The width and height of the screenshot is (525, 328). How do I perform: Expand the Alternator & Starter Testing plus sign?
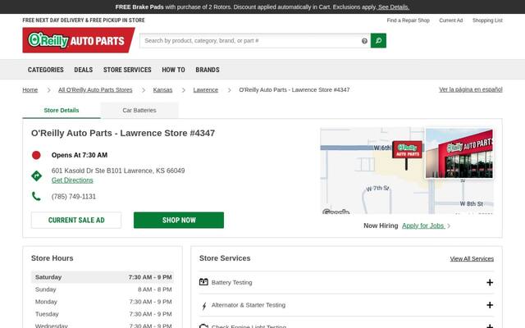click(x=490, y=305)
